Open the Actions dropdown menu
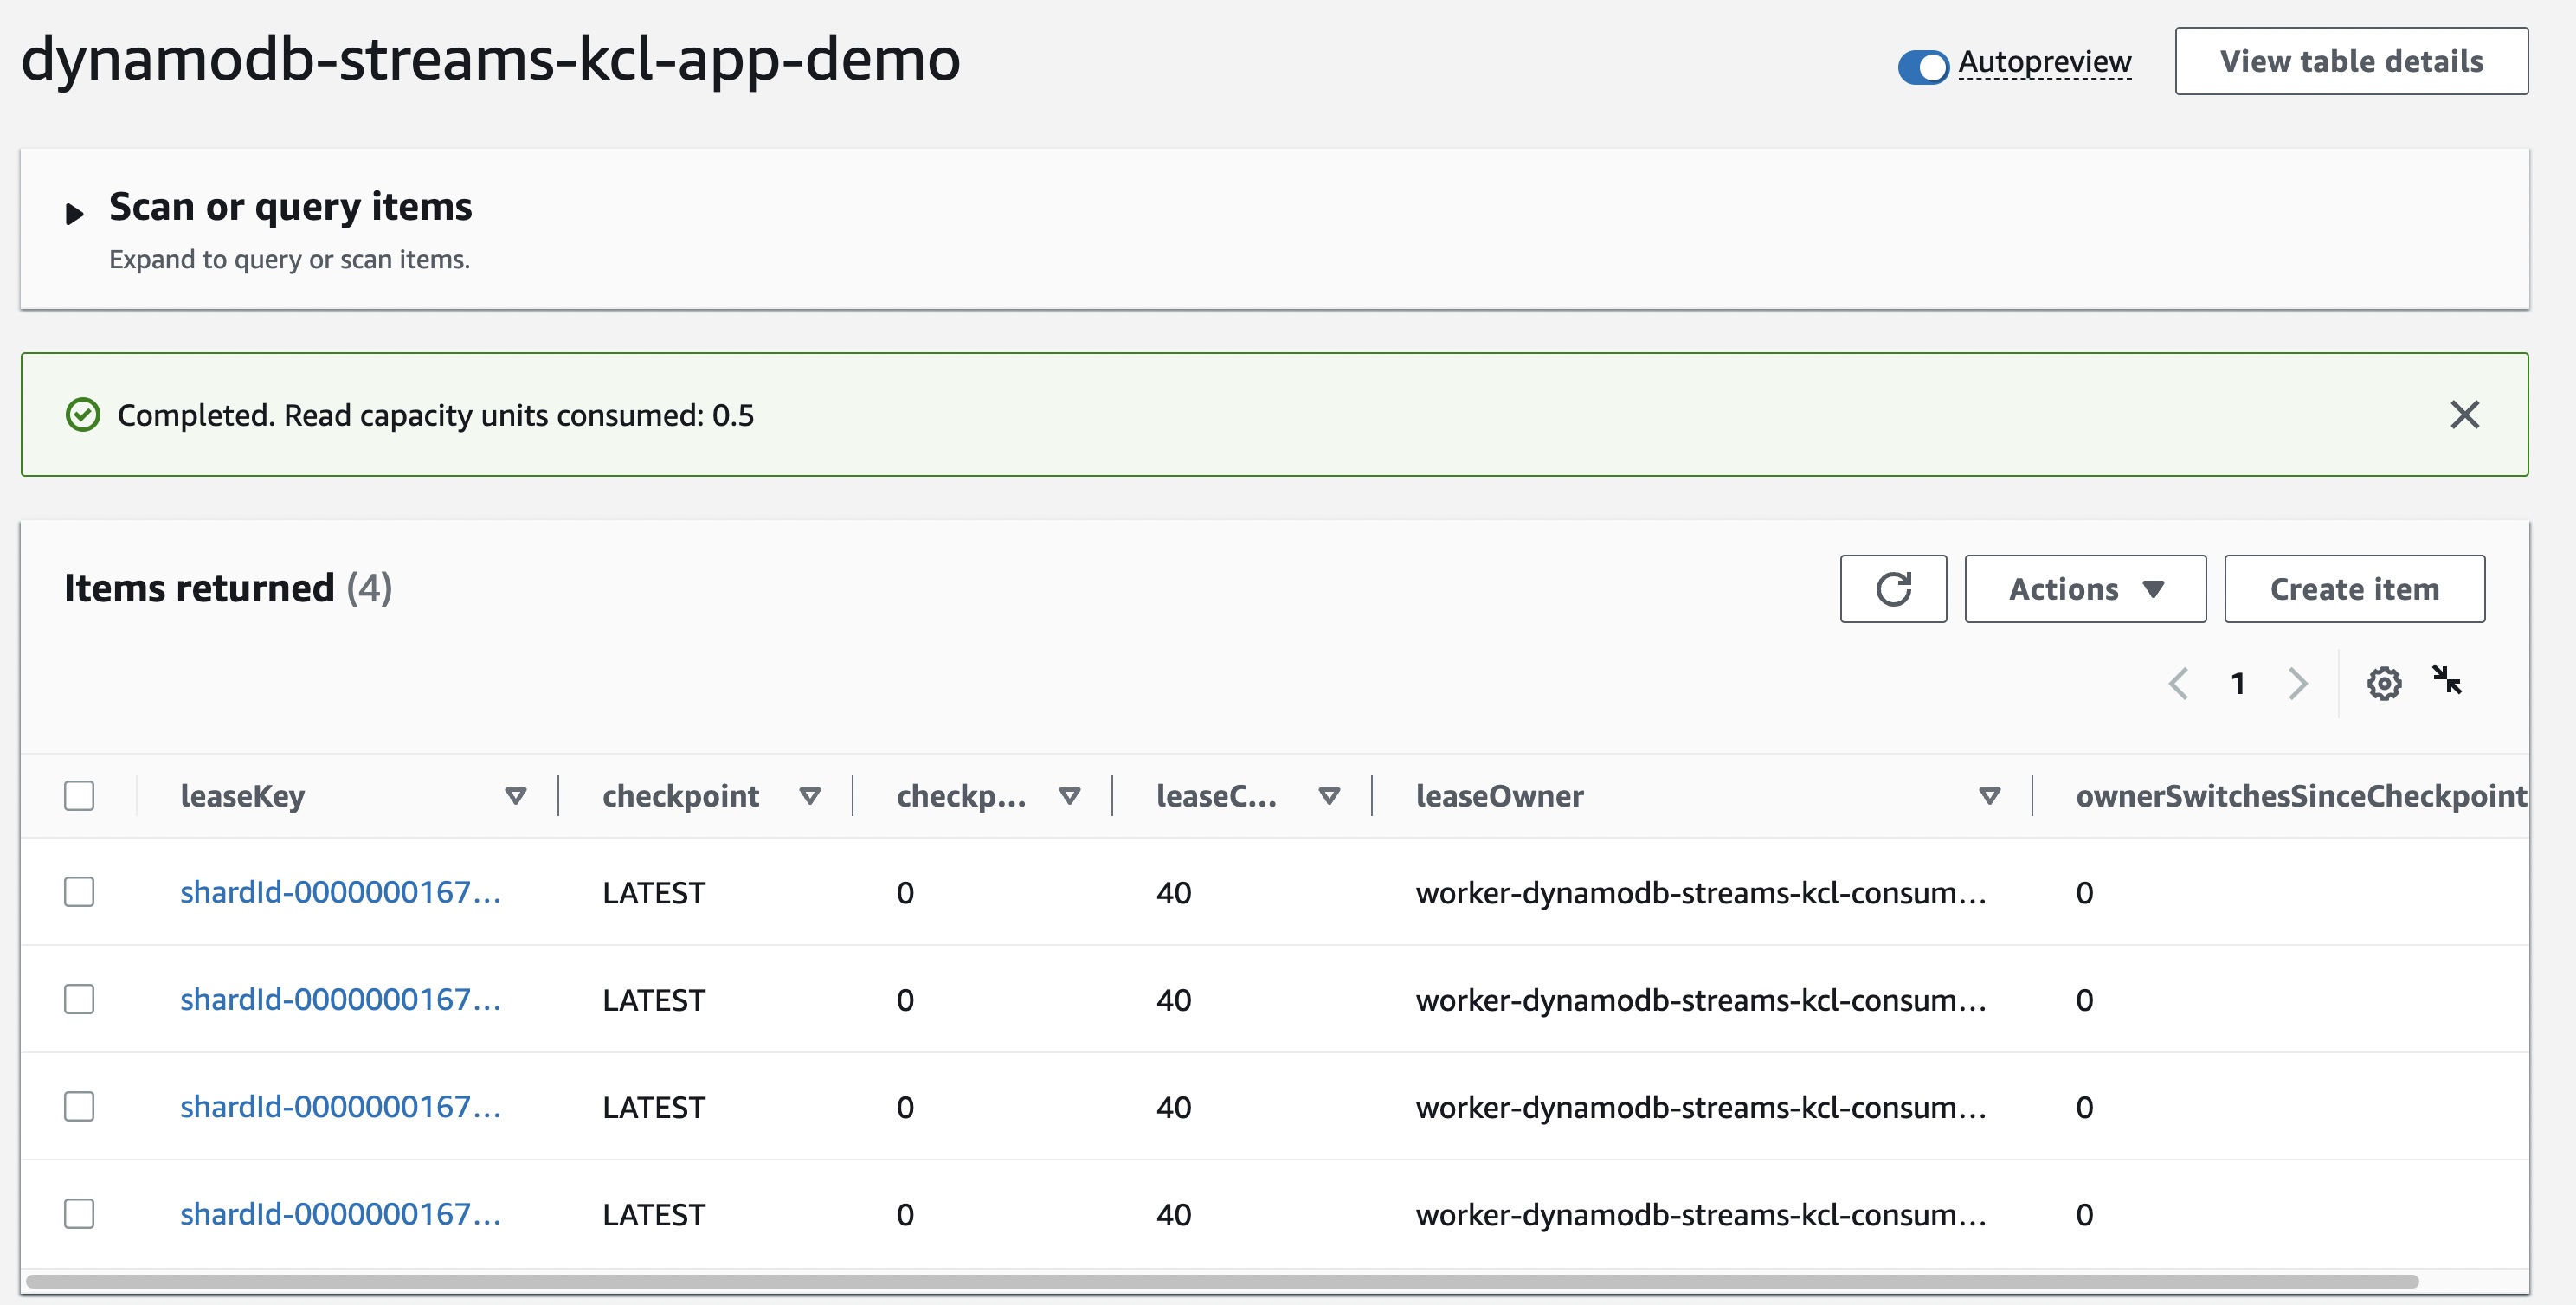The height and width of the screenshot is (1305, 2576). pyautogui.click(x=2084, y=589)
